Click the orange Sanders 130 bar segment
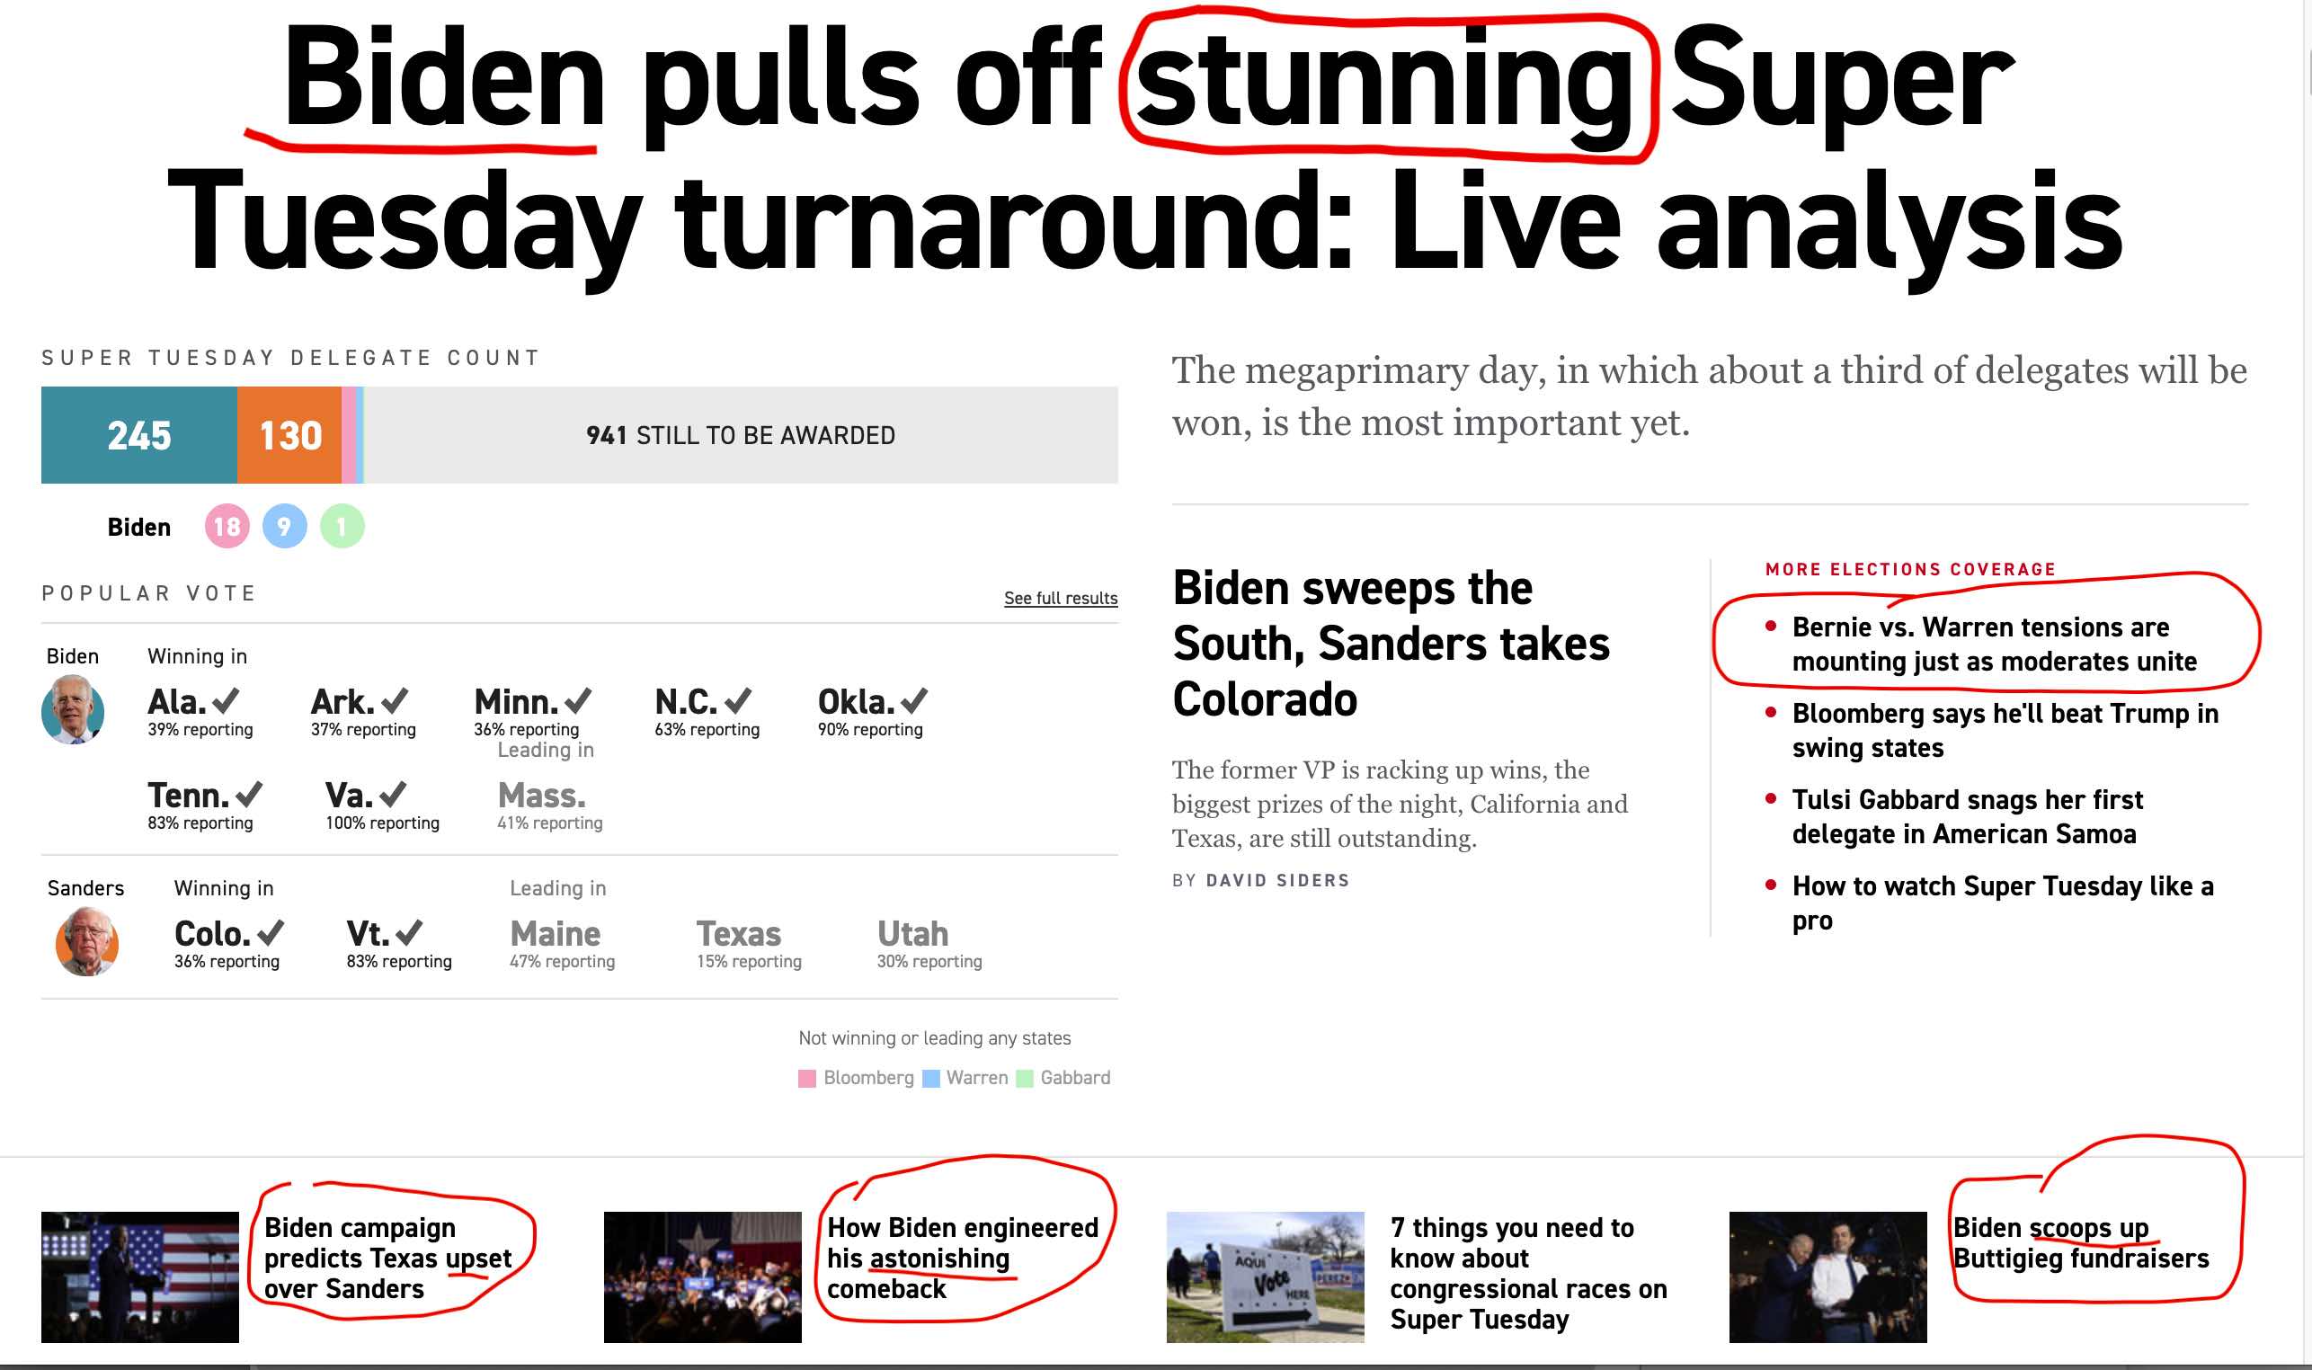The height and width of the screenshot is (1370, 2312). 289,436
